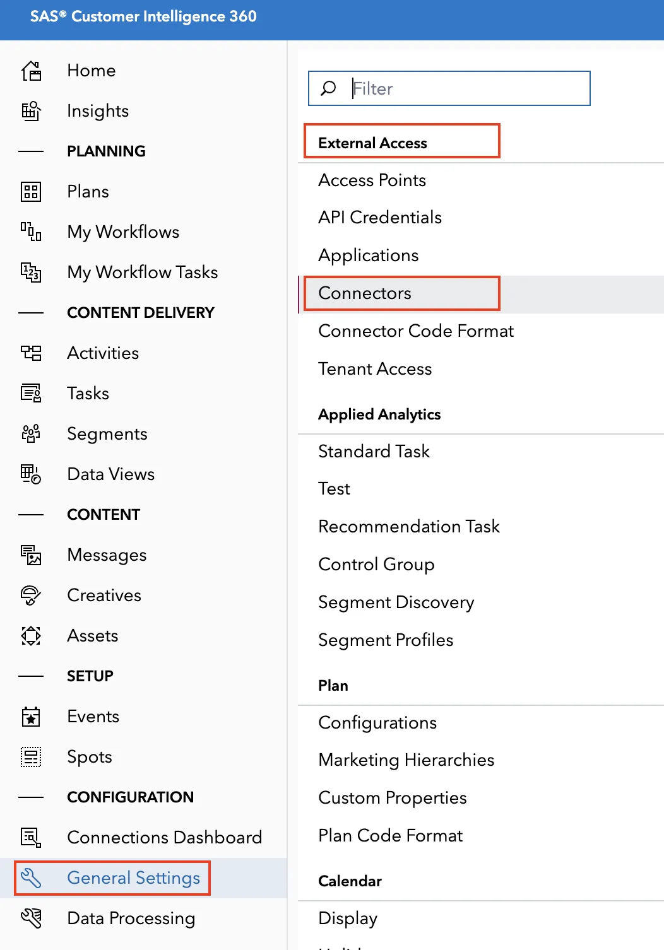The height and width of the screenshot is (950, 664).
Task: Click the Assets icon
Action: coord(31,636)
